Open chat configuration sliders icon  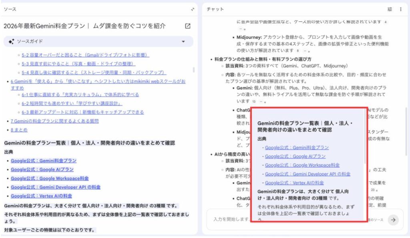(390, 9)
